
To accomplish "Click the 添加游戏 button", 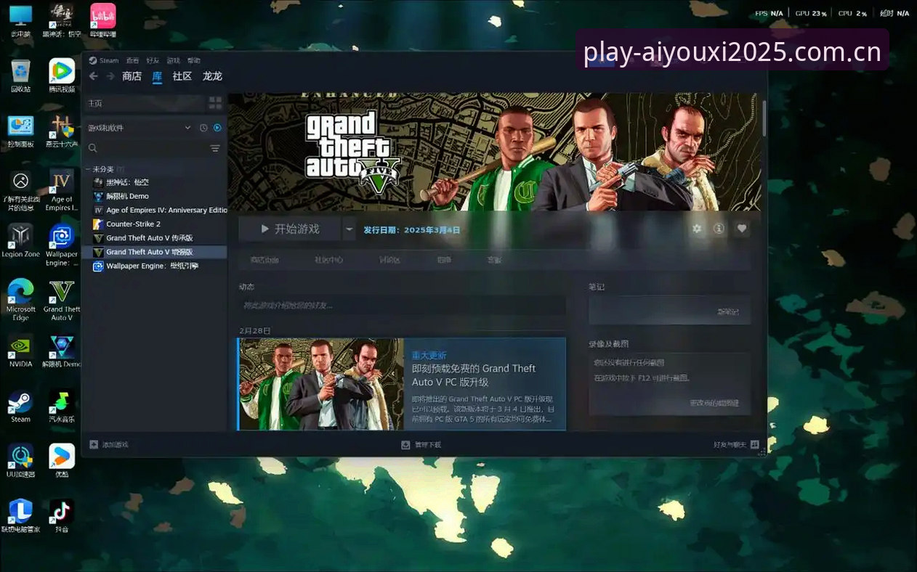I will tap(109, 444).
